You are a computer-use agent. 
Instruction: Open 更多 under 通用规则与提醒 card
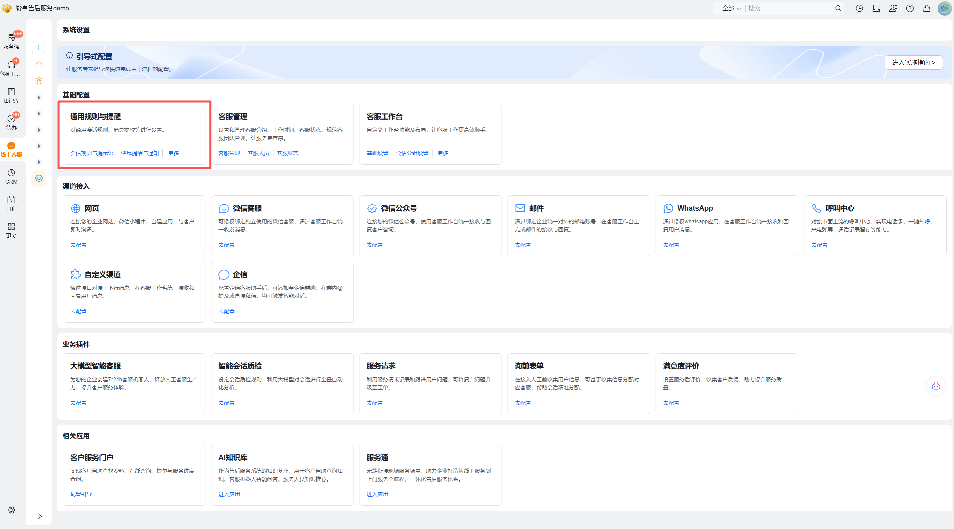pos(174,153)
